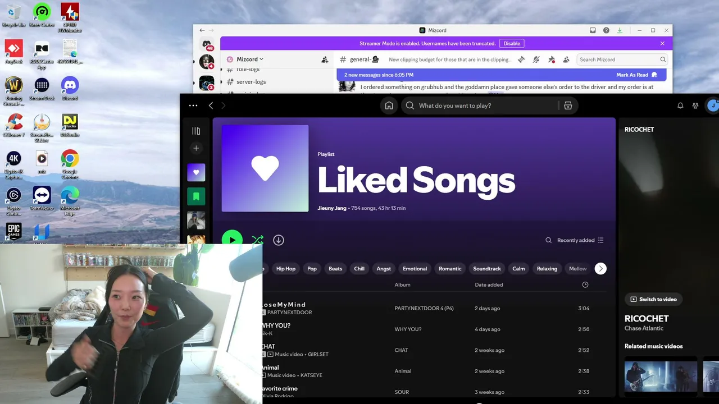The image size is (719, 404).
Task: Open the Recently added sort dropdown
Action: coord(580,240)
